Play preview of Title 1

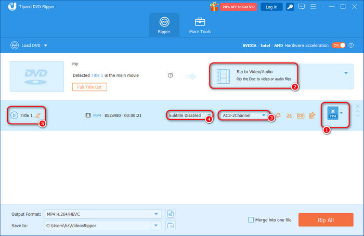coord(14,115)
